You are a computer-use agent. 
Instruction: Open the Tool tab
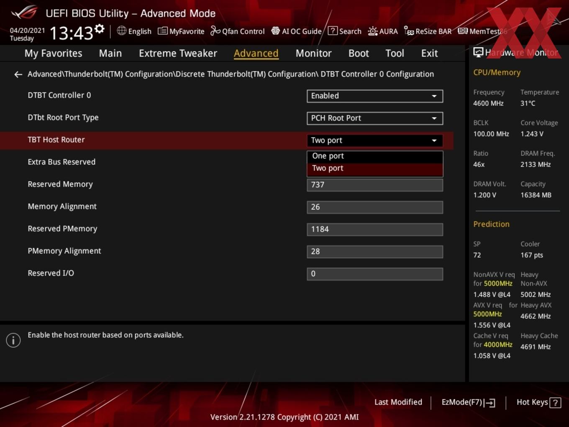[x=395, y=54]
